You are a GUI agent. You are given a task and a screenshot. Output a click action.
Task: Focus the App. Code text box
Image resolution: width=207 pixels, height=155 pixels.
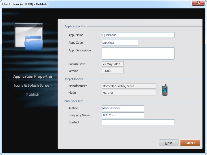pyautogui.click(x=120, y=43)
